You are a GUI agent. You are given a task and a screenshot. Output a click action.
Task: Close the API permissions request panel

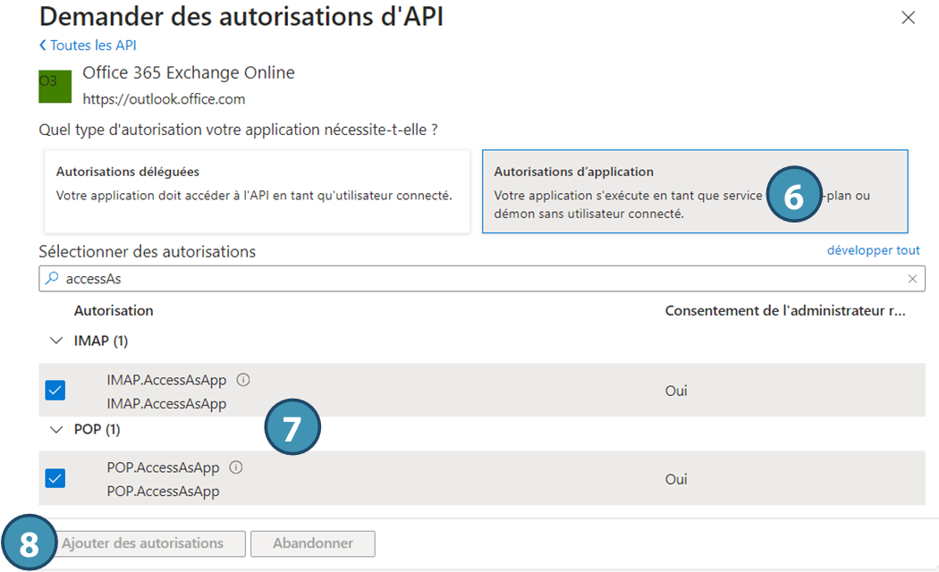pos(909,18)
